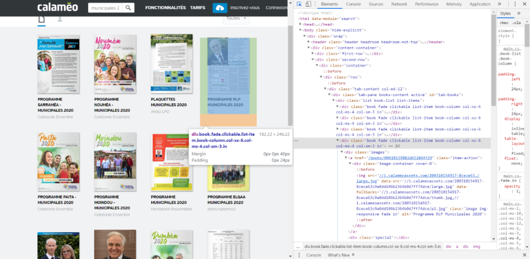Open Plaquettes 2020 cover thumbnail
530x259 pixels.
[x=172, y=64]
